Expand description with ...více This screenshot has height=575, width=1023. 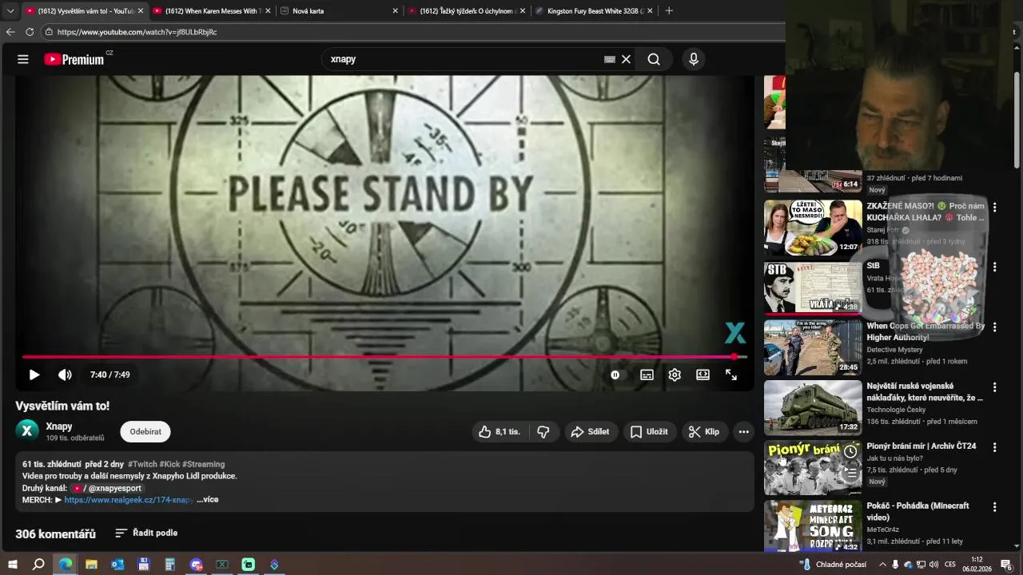208,500
